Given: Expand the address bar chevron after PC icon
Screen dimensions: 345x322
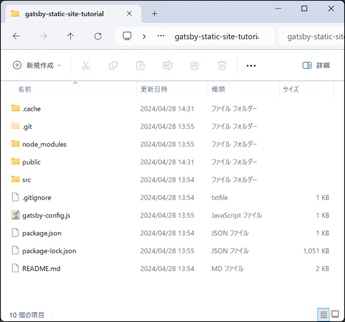Looking at the screenshot, I should pos(144,36).
